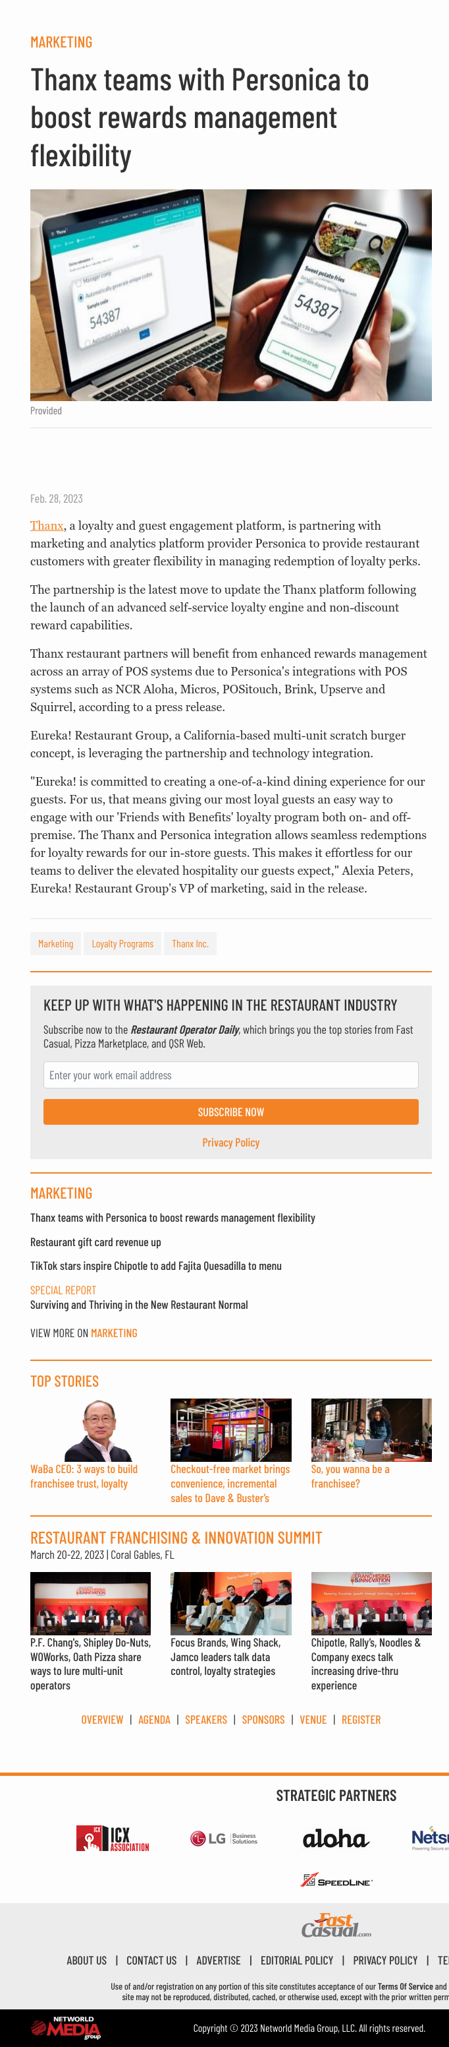Open the Networld Media Group logo
The image size is (449, 2047).
click(66, 2027)
